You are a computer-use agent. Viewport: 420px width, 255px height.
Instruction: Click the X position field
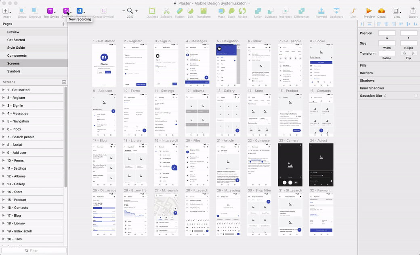[387, 33]
